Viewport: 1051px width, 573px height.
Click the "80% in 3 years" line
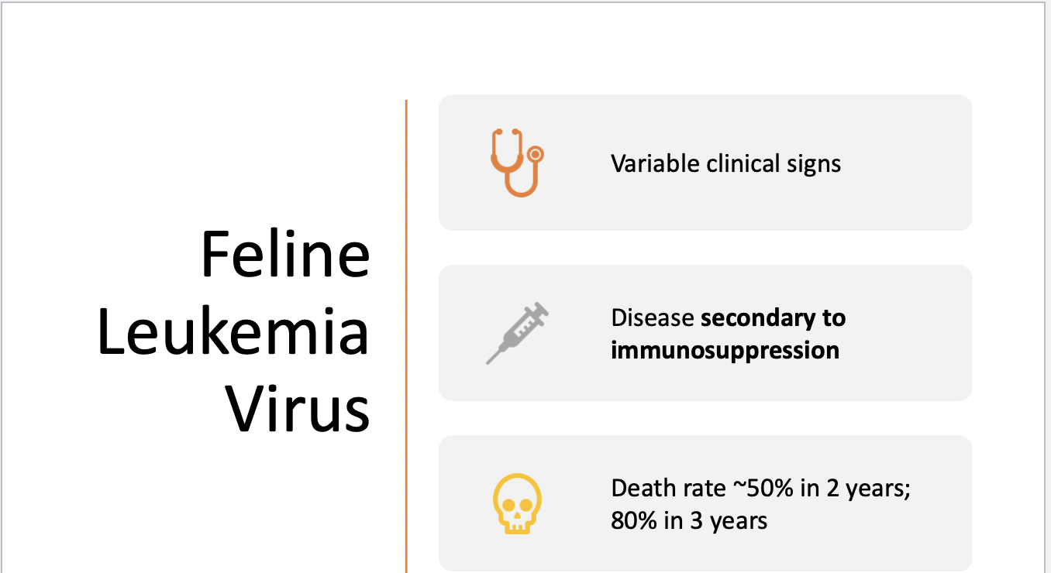pyautogui.click(x=689, y=520)
